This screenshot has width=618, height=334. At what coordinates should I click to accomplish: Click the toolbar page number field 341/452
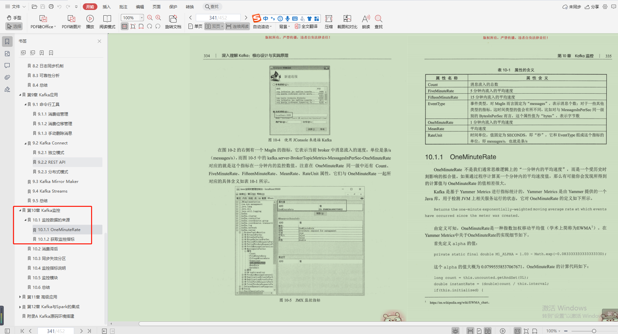coord(218,18)
